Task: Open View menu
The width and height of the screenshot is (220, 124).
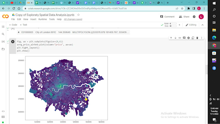Action: coord(26,19)
